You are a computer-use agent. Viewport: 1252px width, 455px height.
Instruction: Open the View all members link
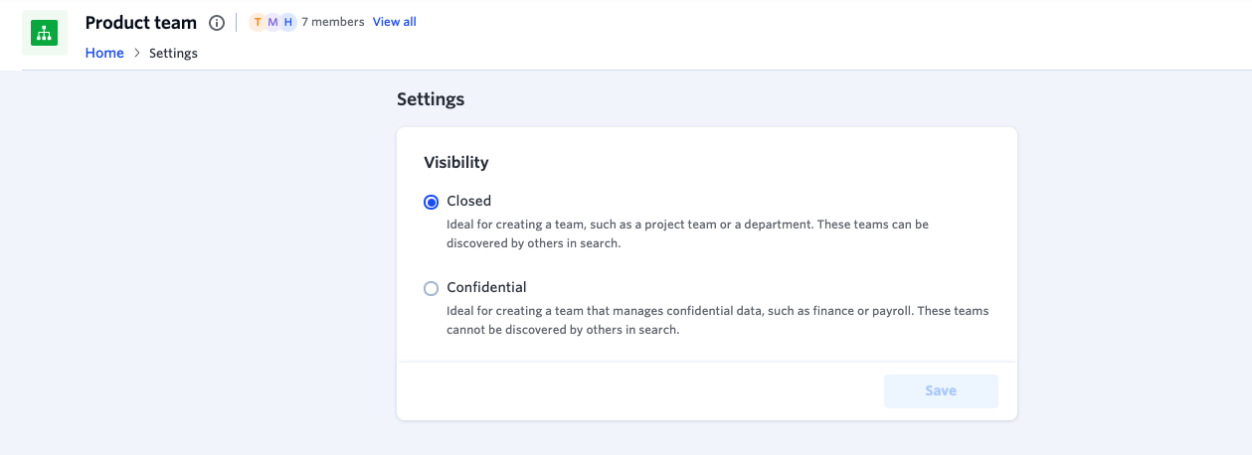tap(395, 22)
